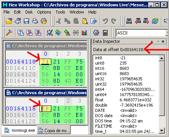
Task: Open the ASCII search type dropdown
Action: tap(167, 33)
